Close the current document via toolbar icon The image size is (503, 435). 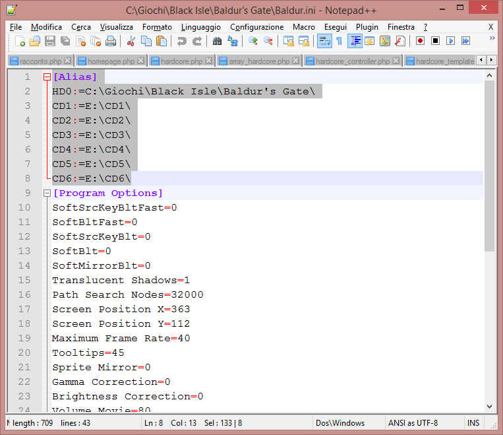80,41
